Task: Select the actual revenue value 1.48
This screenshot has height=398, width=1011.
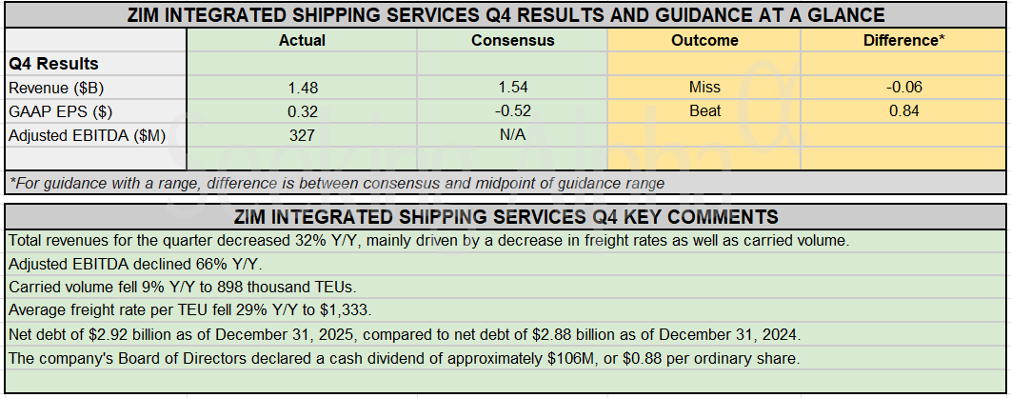Action: point(302,88)
